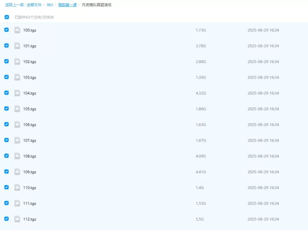Go back via 返回上一级 link

pos(14,5)
